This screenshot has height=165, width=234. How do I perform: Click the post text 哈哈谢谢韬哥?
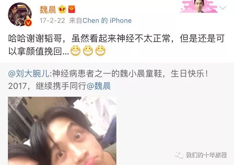click(35, 38)
